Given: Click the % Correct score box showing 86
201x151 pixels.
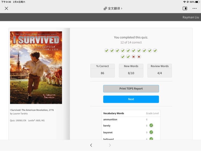Looking at the screenshot, I should tap(102, 71).
